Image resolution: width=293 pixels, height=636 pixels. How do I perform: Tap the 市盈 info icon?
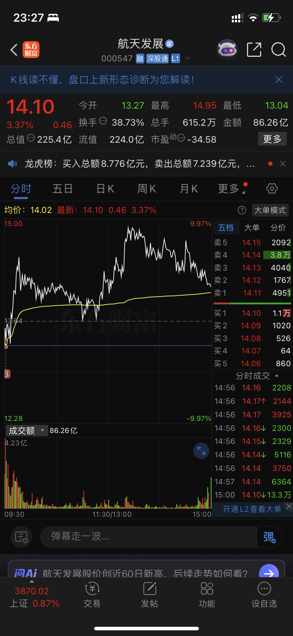181,138
